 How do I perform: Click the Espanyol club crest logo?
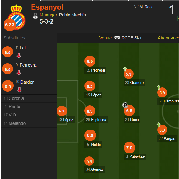pos(16,17)
